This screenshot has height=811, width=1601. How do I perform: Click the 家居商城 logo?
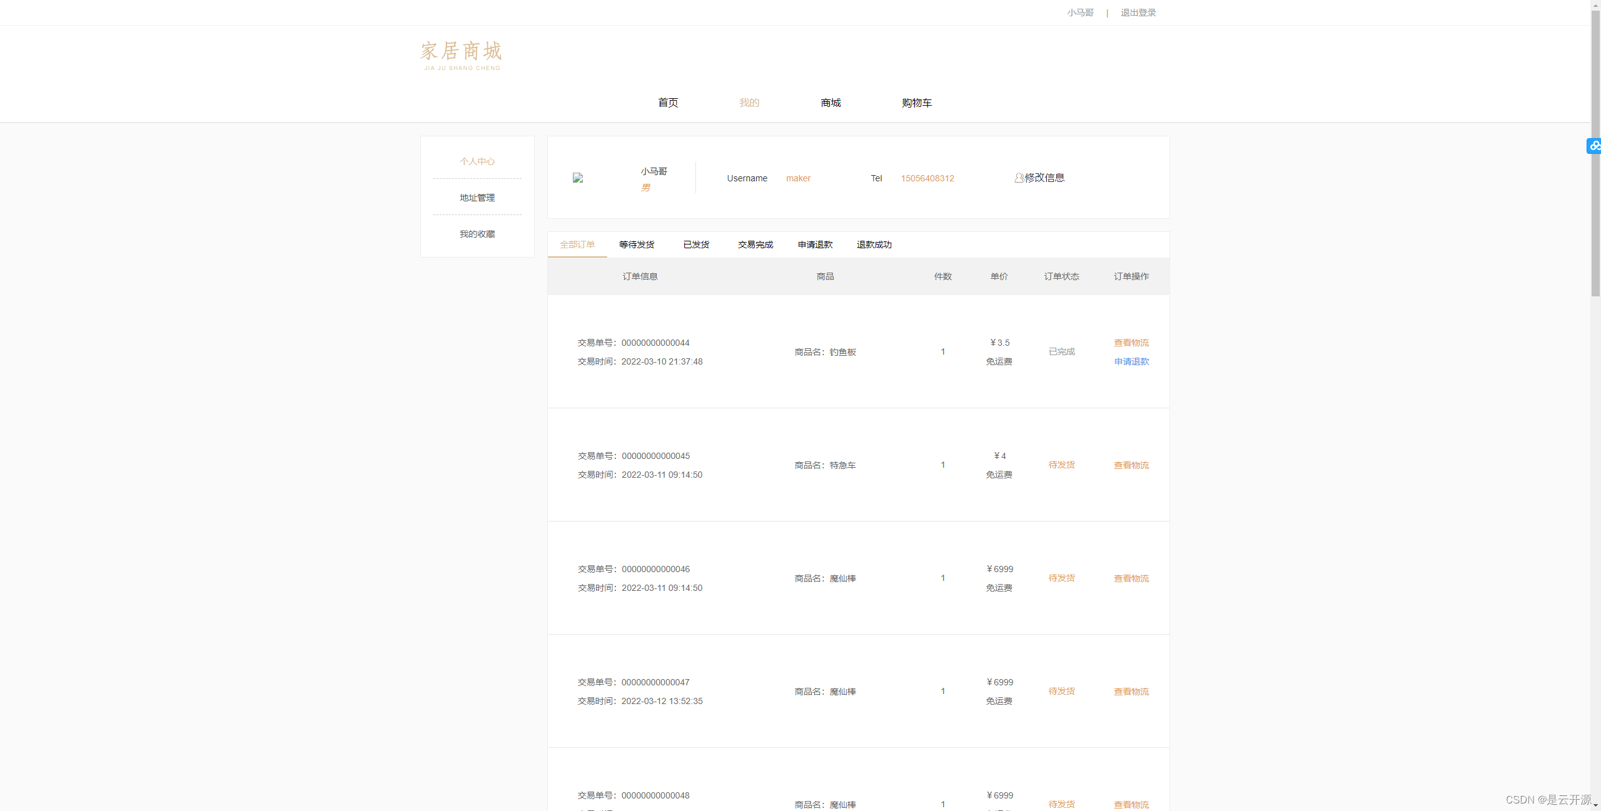click(x=461, y=56)
